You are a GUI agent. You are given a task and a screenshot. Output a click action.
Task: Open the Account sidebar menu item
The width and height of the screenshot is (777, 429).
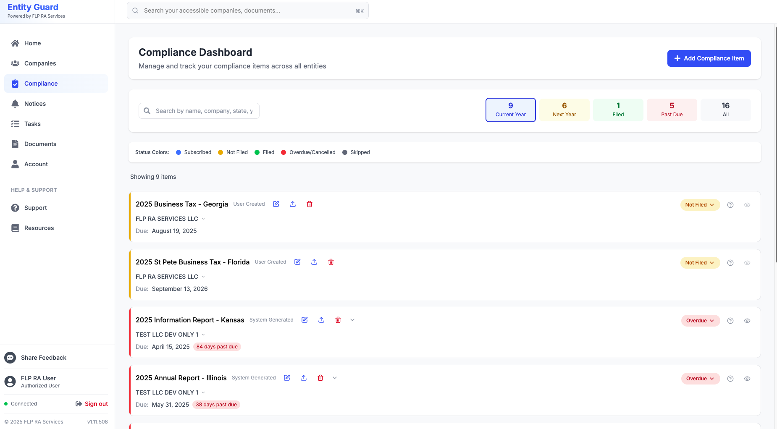pos(56,164)
